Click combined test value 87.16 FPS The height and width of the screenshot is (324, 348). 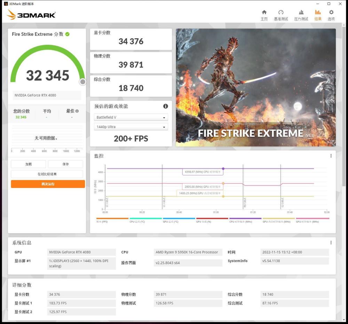295,303
